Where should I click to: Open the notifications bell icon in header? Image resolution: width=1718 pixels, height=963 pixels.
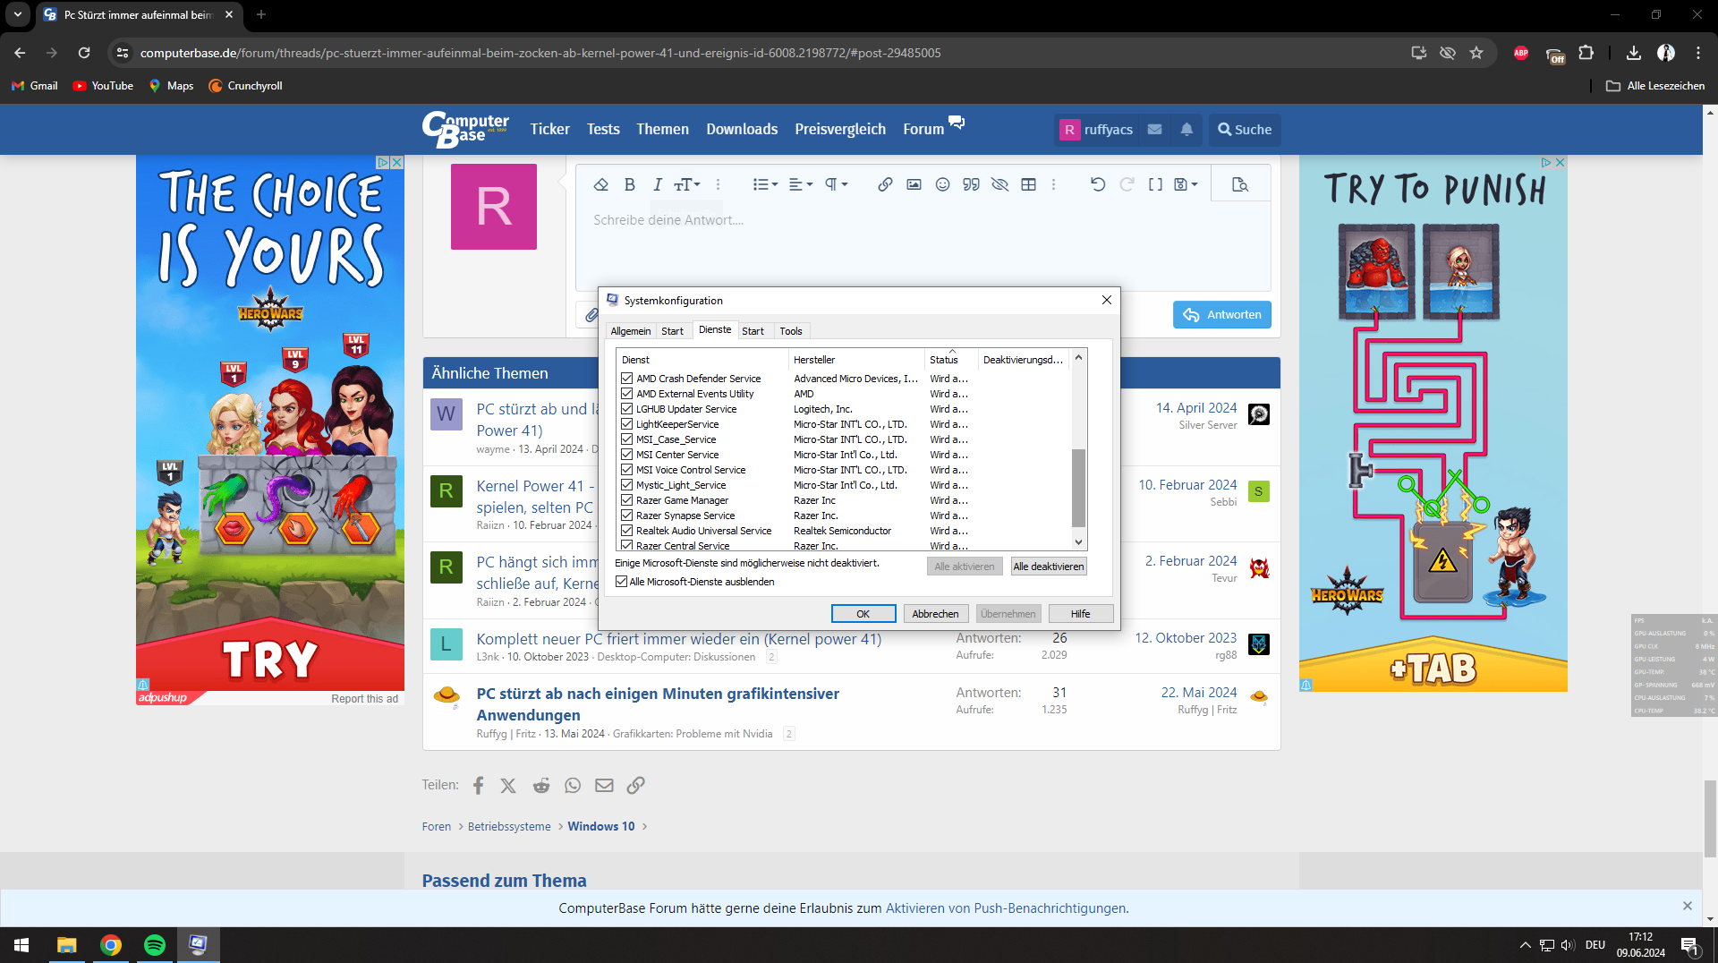click(x=1186, y=130)
